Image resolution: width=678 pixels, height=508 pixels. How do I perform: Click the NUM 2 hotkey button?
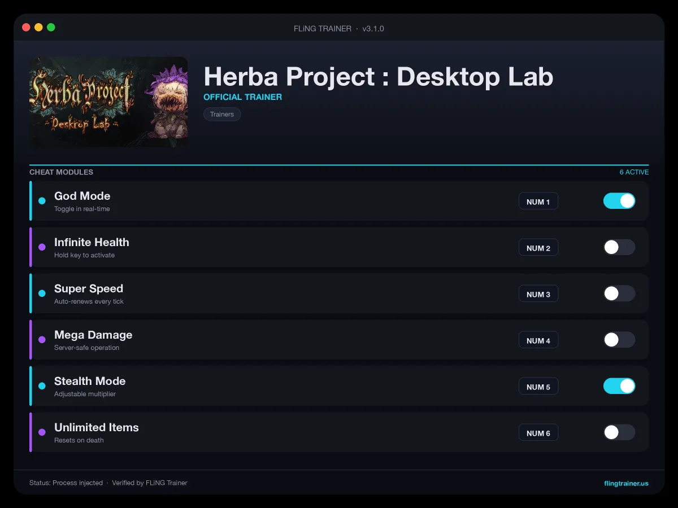[x=538, y=248]
